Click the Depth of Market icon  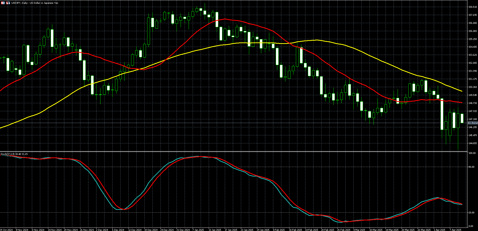(x=3, y=3)
